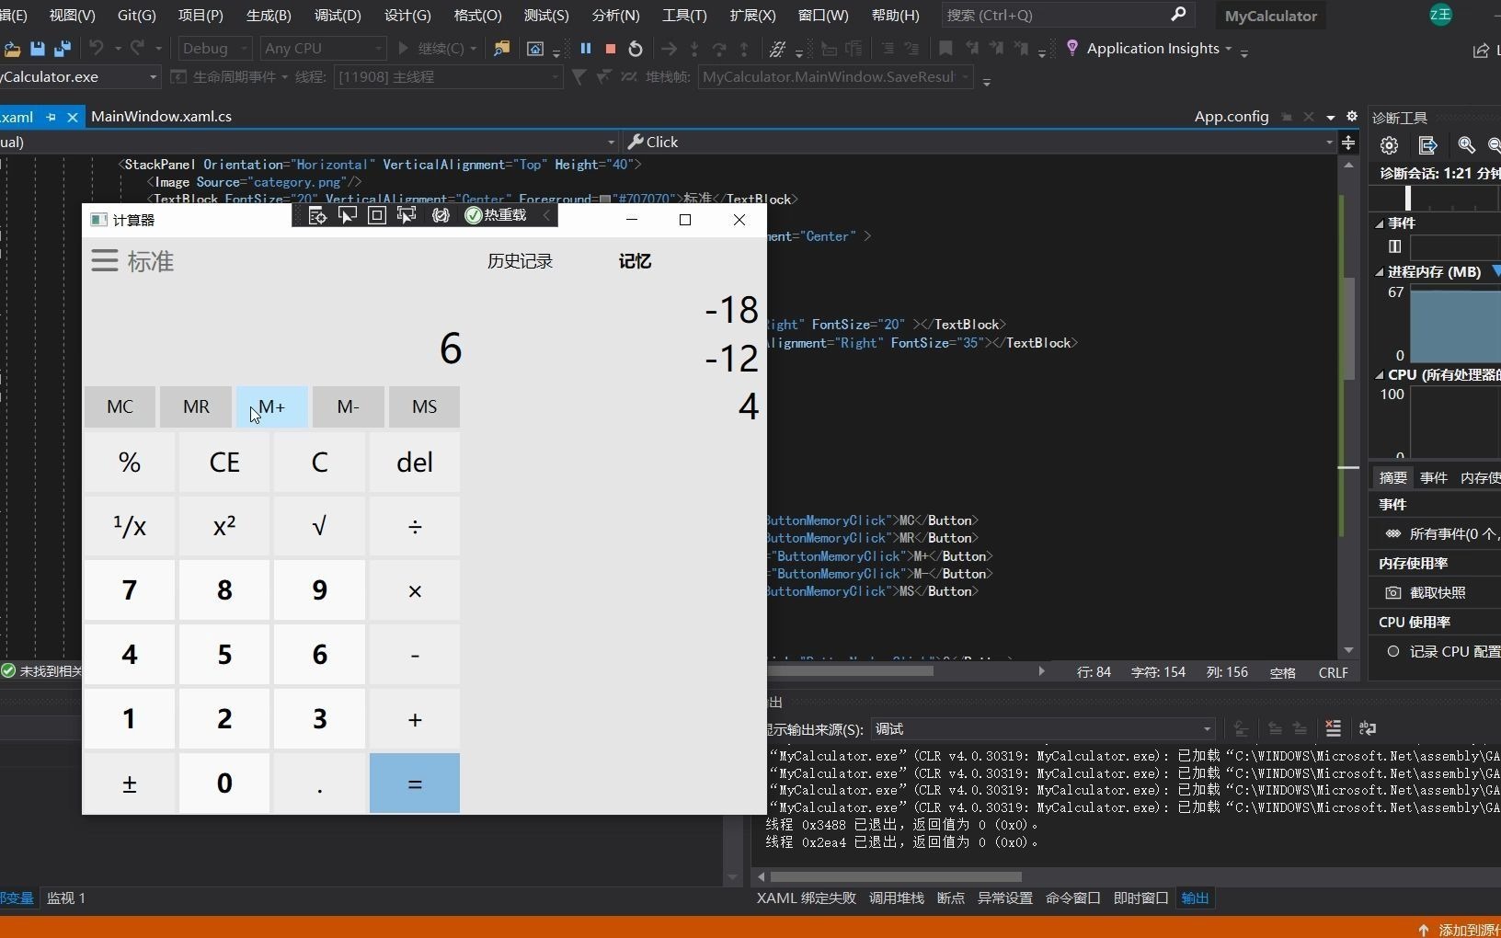This screenshot has height=938, width=1501.
Task: Select 事件 tab in diagnostics
Action: (x=1433, y=477)
